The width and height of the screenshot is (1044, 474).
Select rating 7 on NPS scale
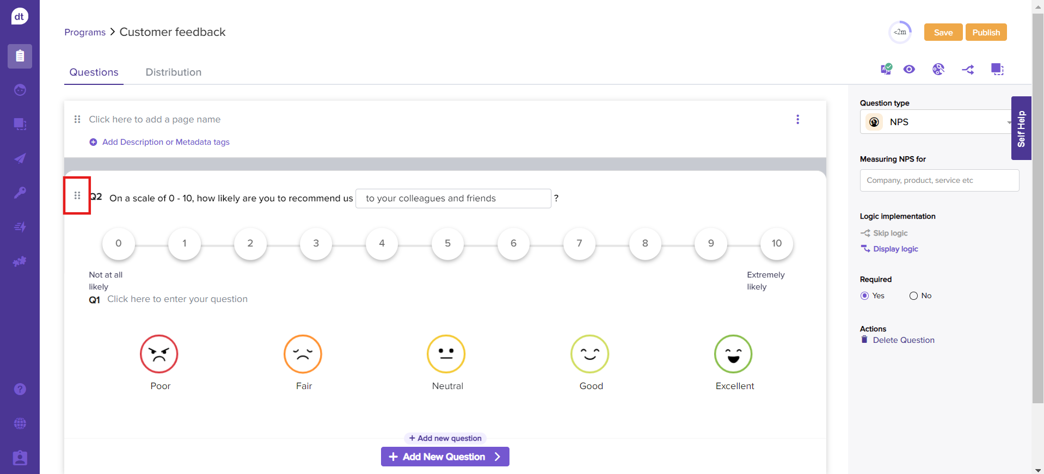(579, 243)
